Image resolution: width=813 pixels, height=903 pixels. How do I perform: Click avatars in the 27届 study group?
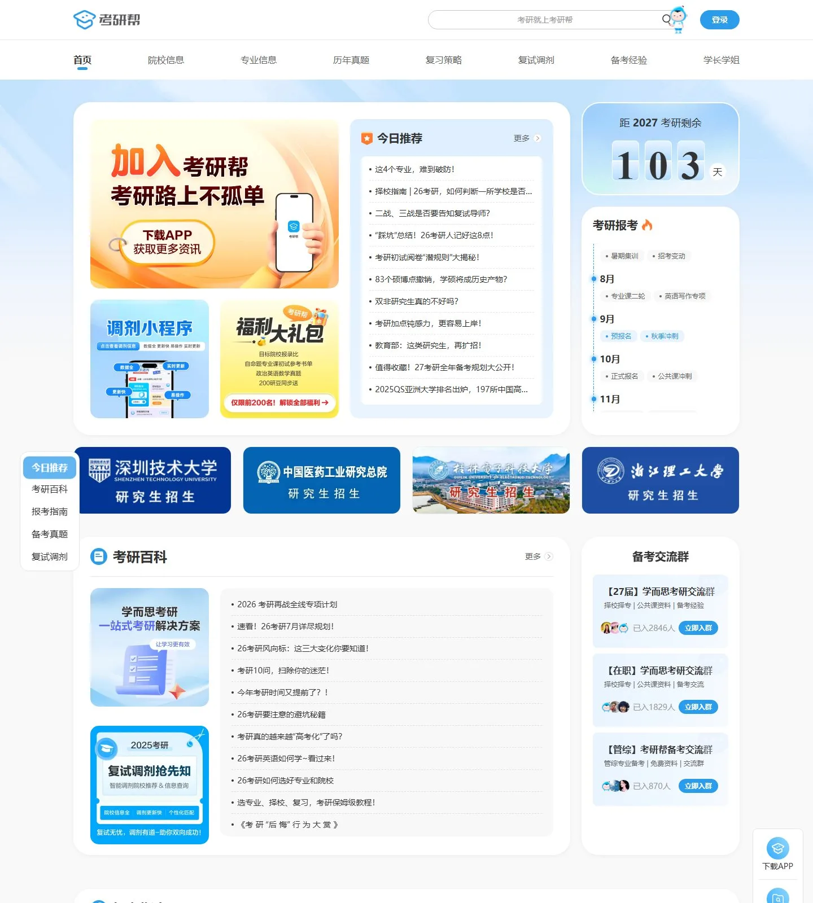(x=615, y=628)
